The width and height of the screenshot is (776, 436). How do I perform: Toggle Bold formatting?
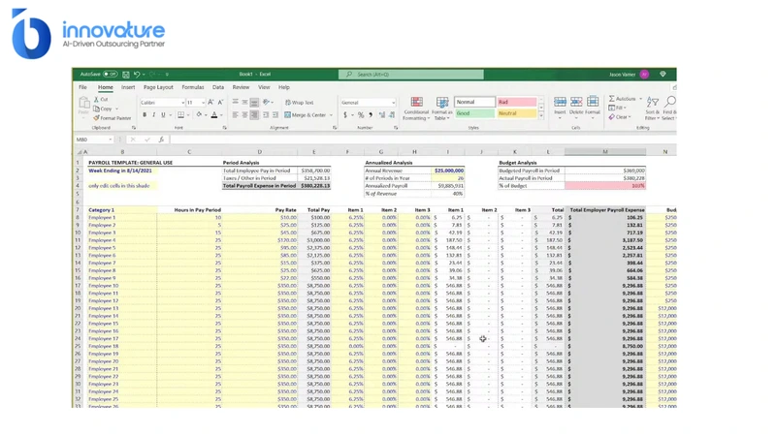(145, 115)
